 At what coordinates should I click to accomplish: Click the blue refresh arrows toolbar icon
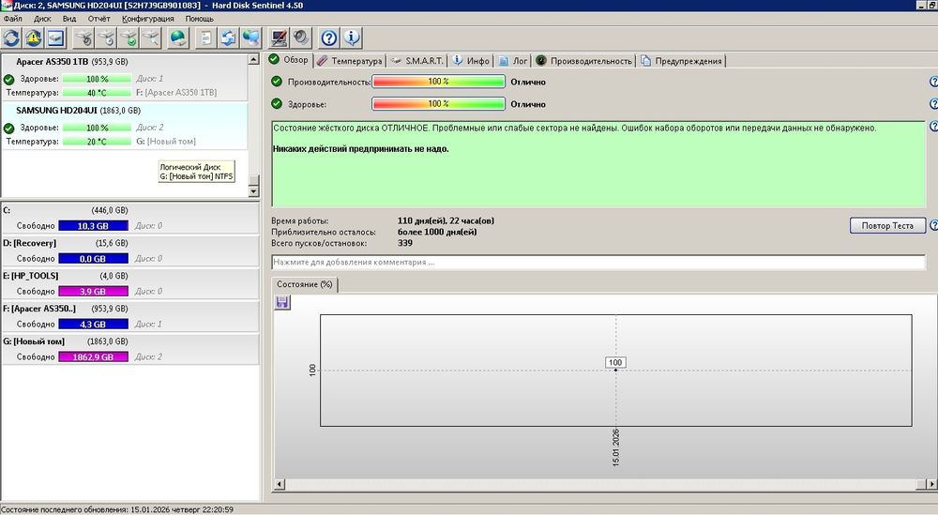(11, 38)
